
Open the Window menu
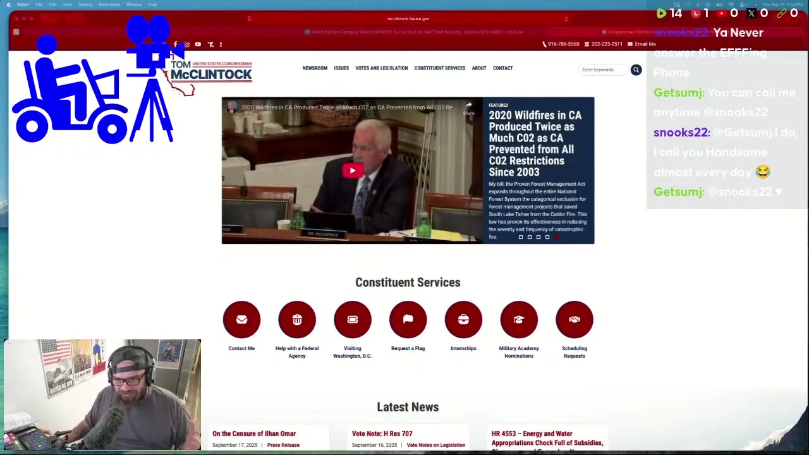pos(134,4)
